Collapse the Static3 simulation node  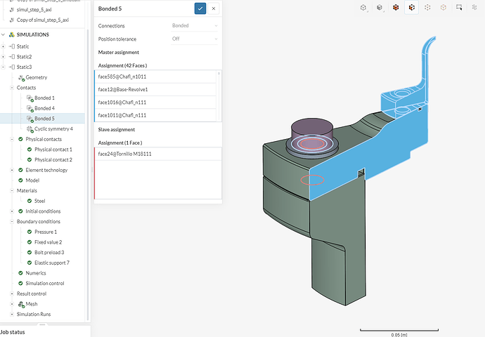[x=4, y=67]
